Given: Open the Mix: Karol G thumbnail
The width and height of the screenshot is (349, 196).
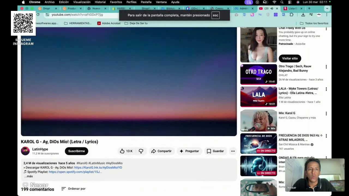Looking at the screenshot, I should (258, 121).
